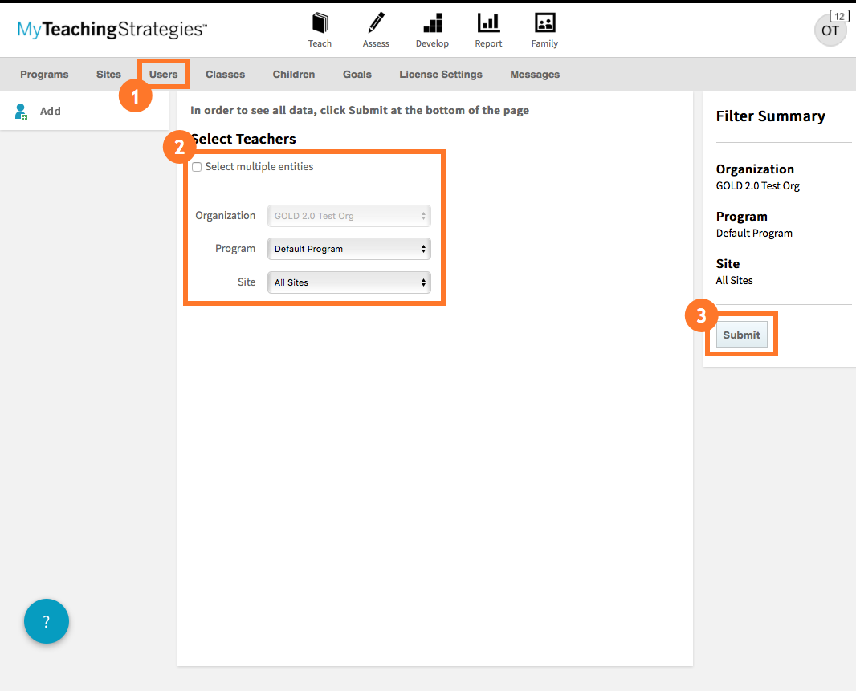Screen dimensions: 856x691
Task: Click the Add link in the sidebar
Action: tap(50, 111)
